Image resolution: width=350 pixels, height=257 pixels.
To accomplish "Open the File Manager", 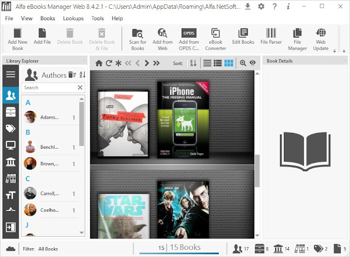I will (x=297, y=39).
